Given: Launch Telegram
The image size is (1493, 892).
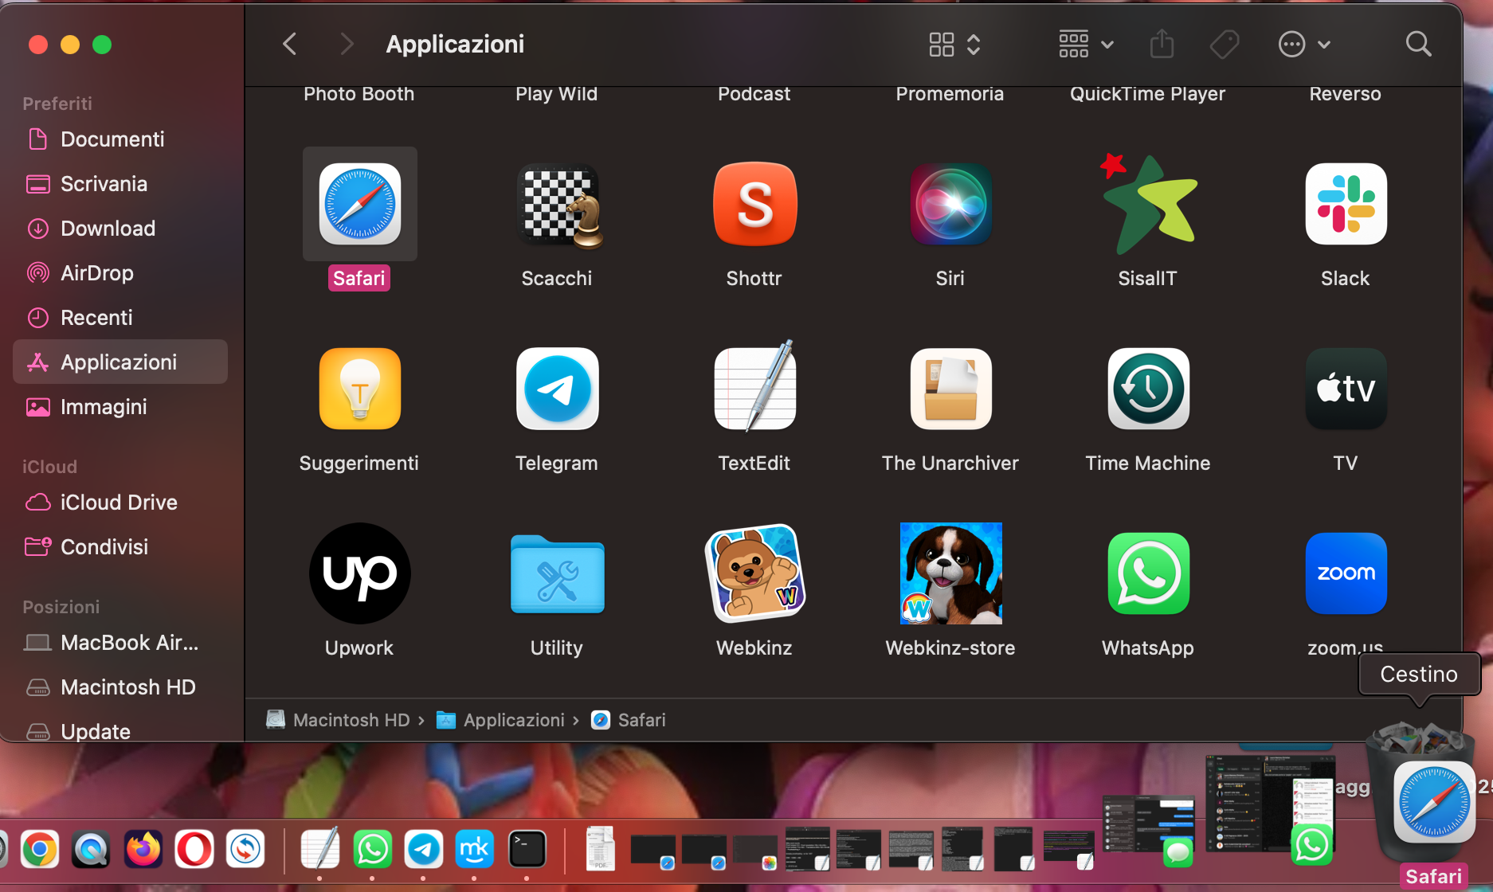Looking at the screenshot, I should pos(557,389).
